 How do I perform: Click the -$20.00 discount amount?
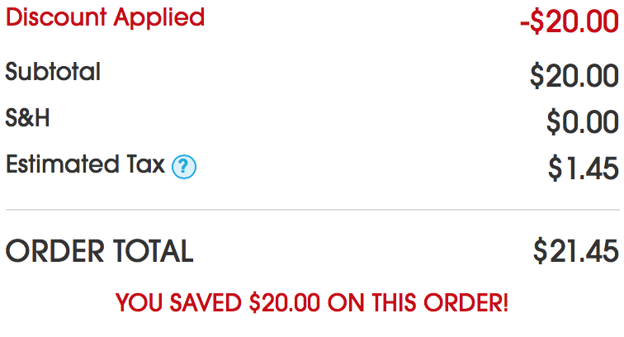[570, 22]
